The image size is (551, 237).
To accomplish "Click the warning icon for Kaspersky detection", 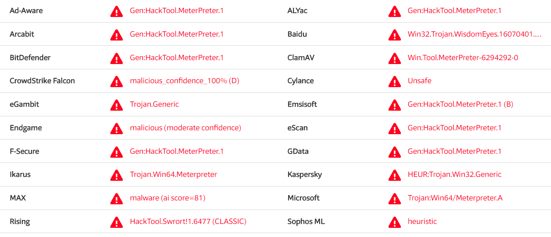I will click(394, 175).
